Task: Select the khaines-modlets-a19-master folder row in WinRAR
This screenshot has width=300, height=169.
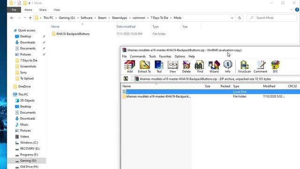Action: (210, 97)
